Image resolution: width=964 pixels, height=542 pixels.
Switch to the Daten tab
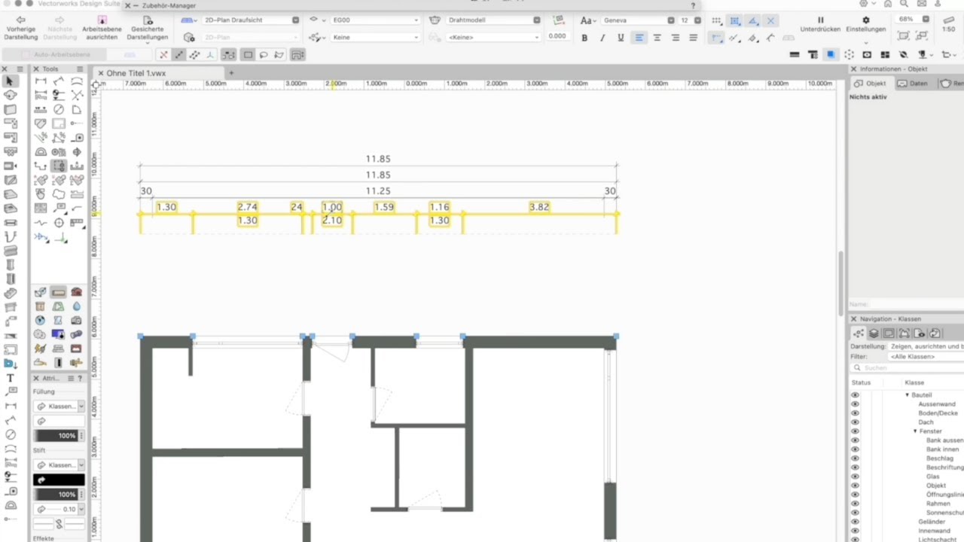point(913,84)
